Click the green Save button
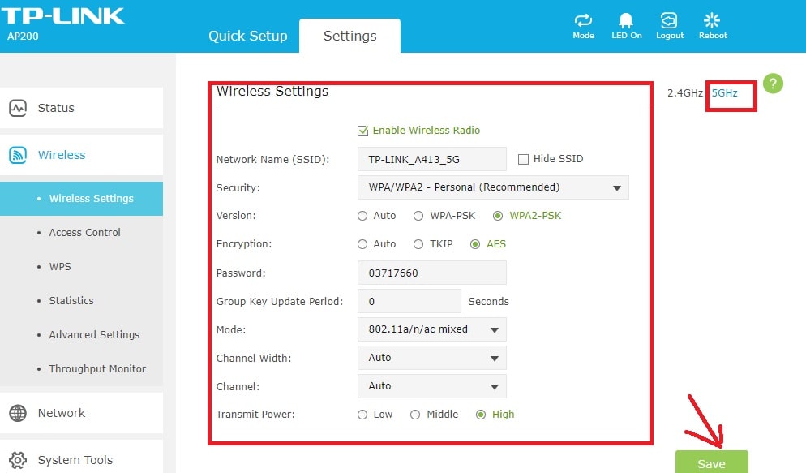The width and height of the screenshot is (806, 473). [x=711, y=462]
